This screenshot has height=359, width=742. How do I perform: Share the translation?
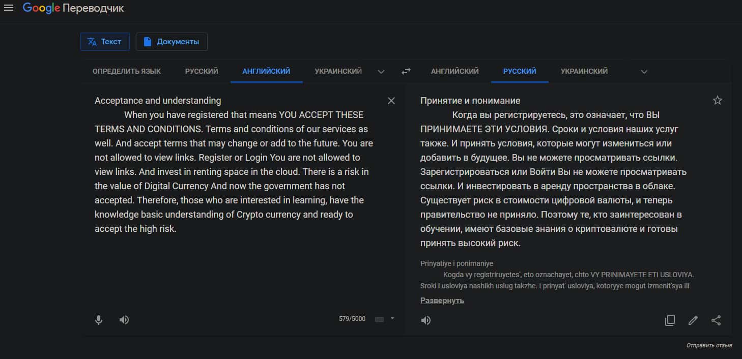pyautogui.click(x=716, y=320)
